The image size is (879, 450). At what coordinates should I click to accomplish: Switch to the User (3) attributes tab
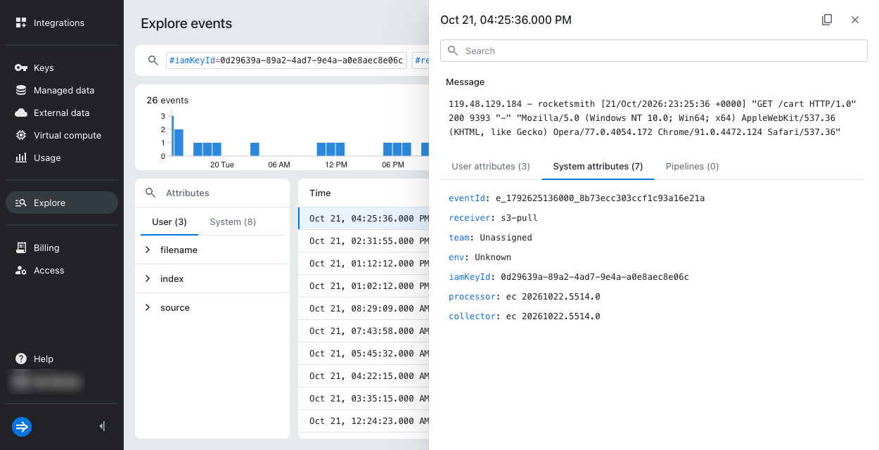click(169, 221)
